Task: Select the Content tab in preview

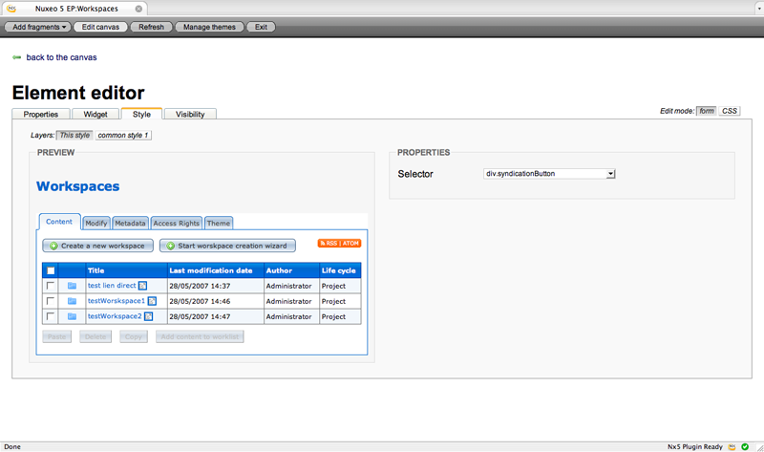Action: click(59, 222)
